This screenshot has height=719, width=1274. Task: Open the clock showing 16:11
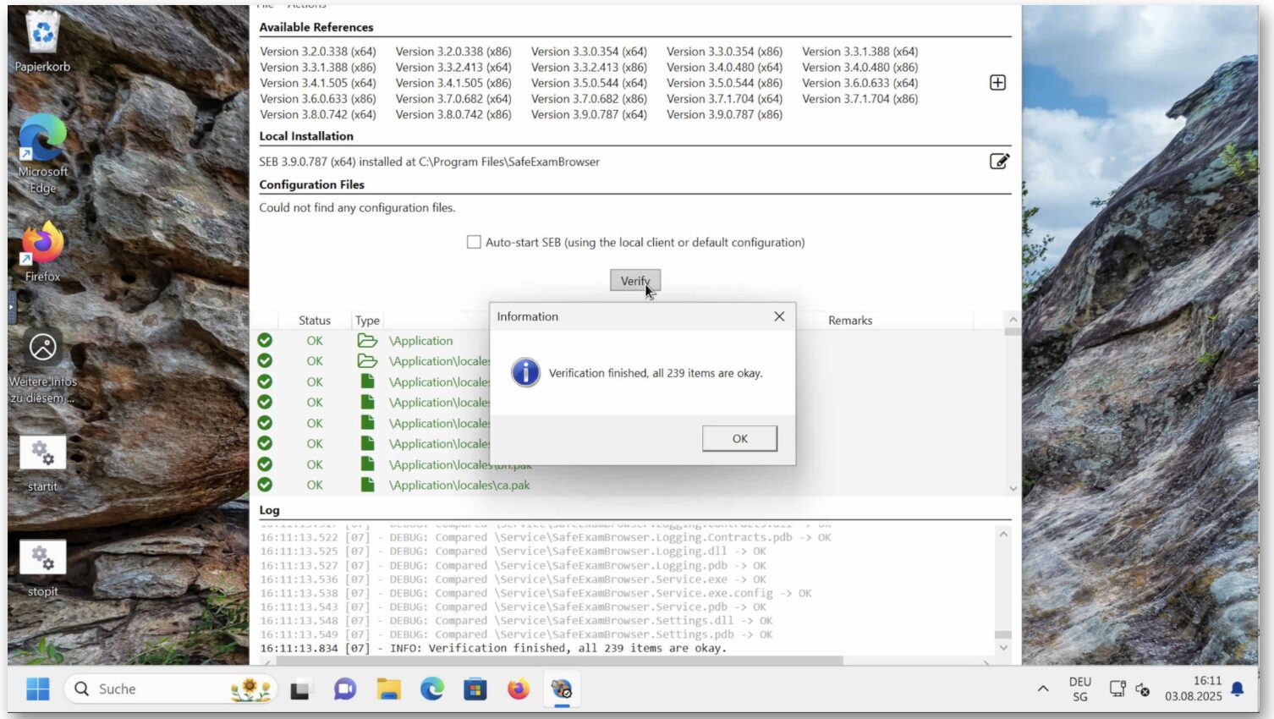(1193, 689)
